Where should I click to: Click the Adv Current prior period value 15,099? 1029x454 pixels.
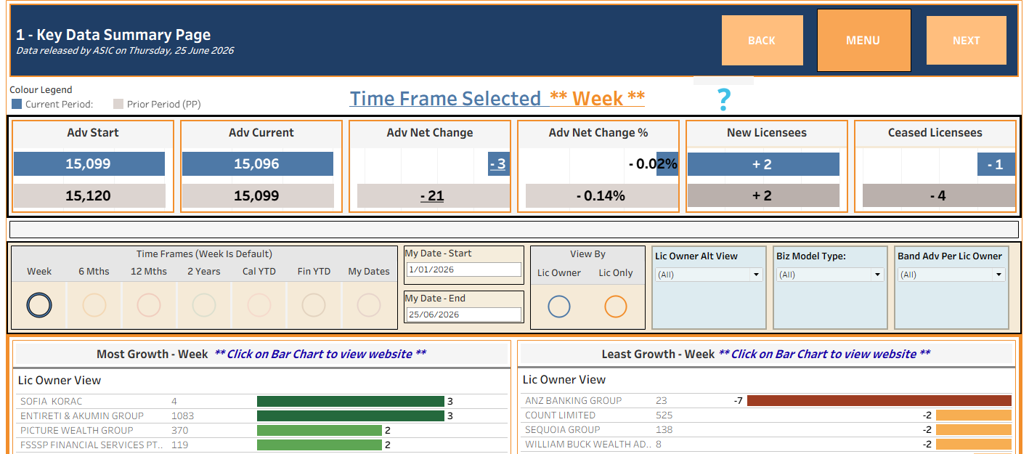tap(257, 195)
